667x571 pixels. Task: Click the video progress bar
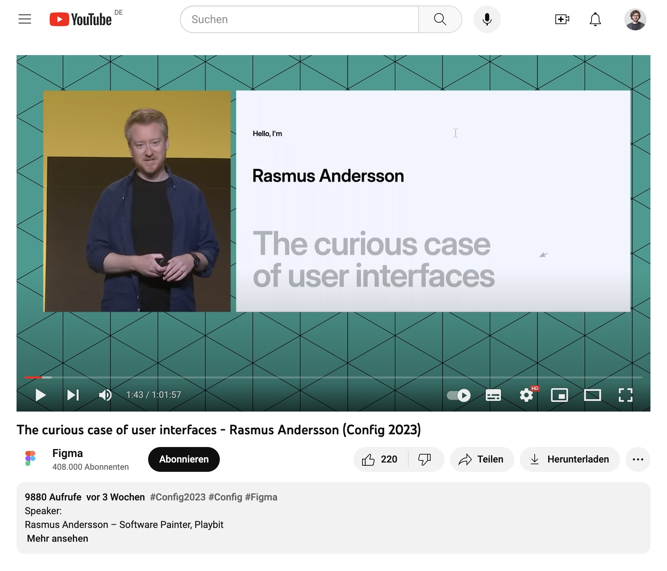pyautogui.click(x=333, y=377)
